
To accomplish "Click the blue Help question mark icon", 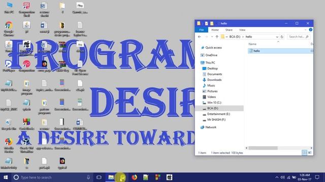I will click(x=310, y=30).
